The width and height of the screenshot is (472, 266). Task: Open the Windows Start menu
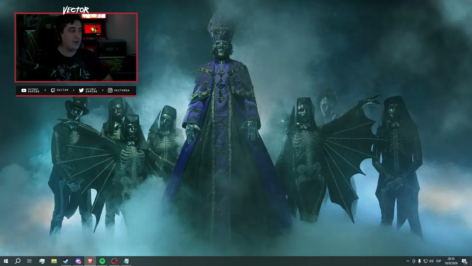(6, 261)
